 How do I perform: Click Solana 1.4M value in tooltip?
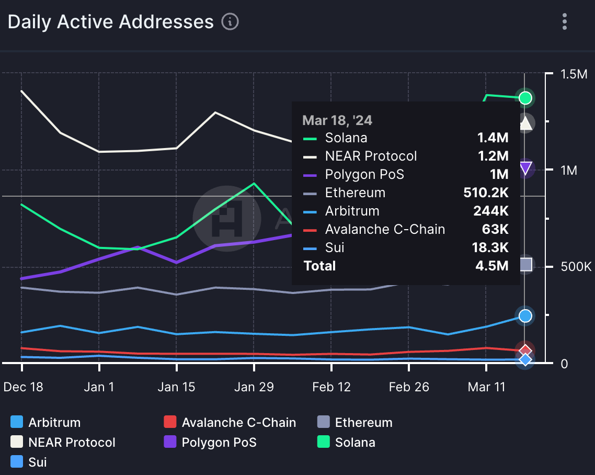pyautogui.click(x=493, y=138)
